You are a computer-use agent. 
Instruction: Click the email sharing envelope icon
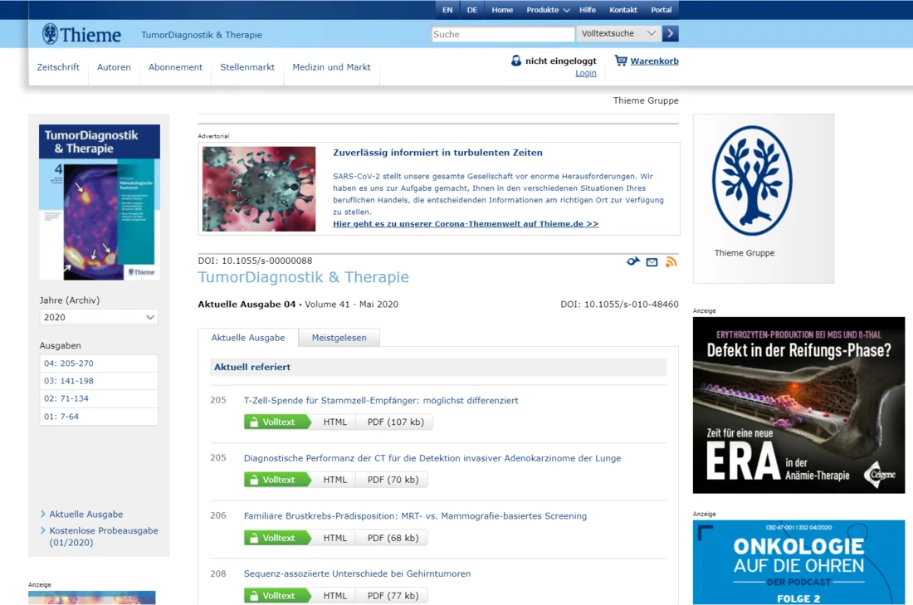coord(652,261)
